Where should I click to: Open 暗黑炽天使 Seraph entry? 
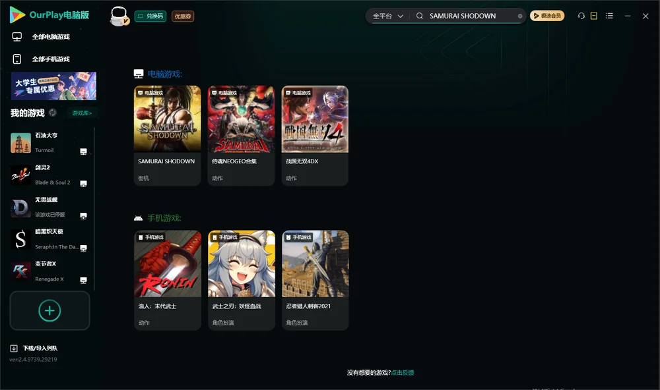[x=49, y=239]
